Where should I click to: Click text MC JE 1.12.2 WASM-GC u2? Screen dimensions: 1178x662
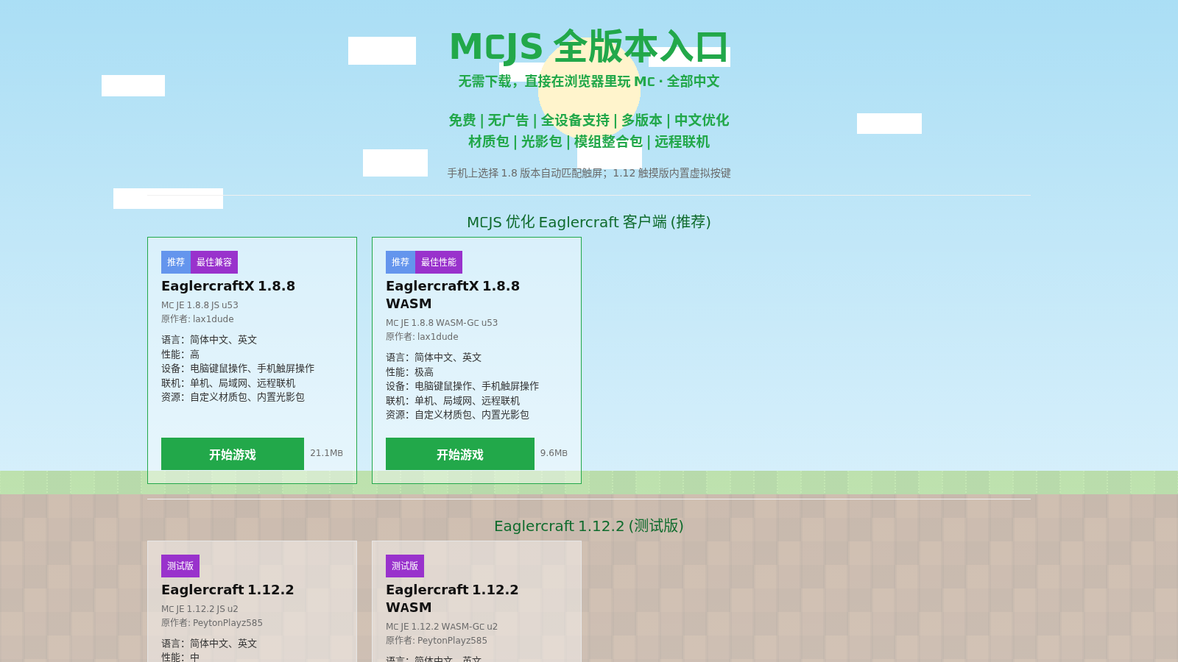click(442, 627)
